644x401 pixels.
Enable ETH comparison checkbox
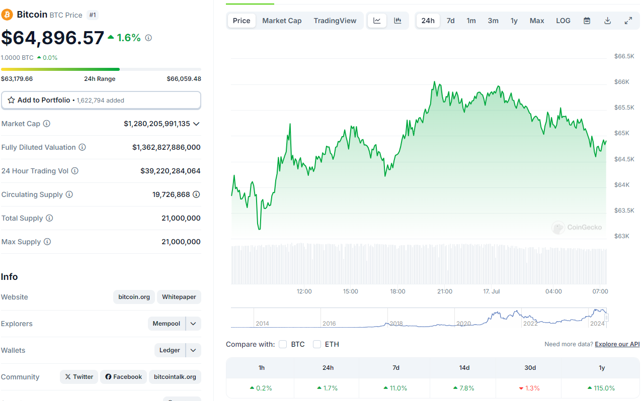pyautogui.click(x=317, y=344)
